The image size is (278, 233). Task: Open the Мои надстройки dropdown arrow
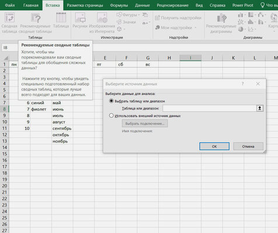tap(196, 27)
